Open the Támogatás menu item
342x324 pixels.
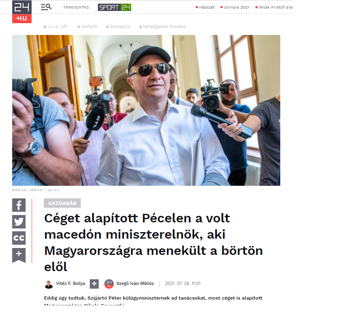coord(76,7)
